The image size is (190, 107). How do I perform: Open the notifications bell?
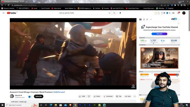pos(178,13)
